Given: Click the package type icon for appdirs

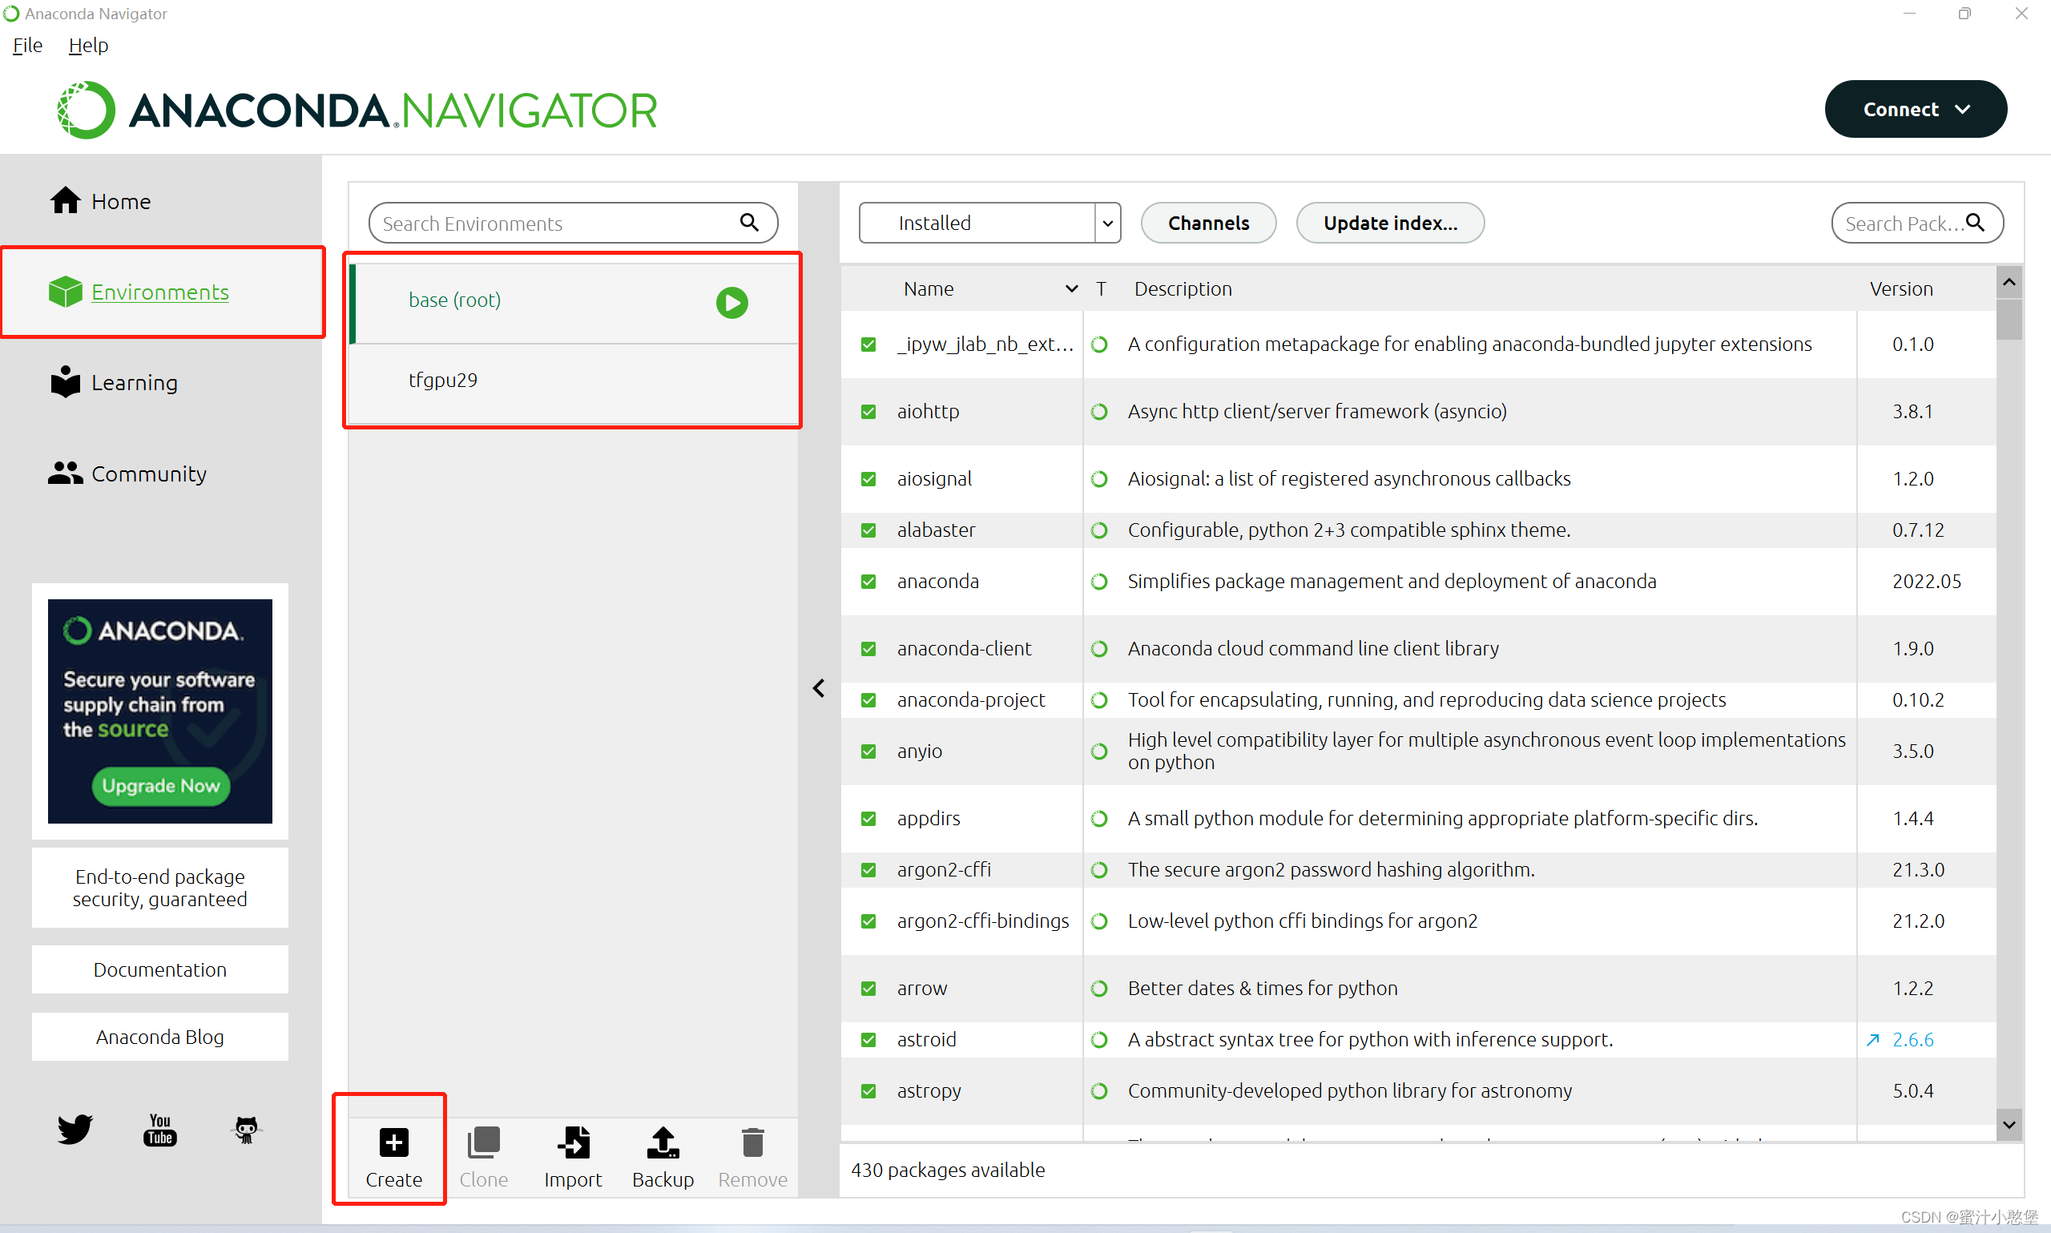Looking at the screenshot, I should pos(1099,819).
